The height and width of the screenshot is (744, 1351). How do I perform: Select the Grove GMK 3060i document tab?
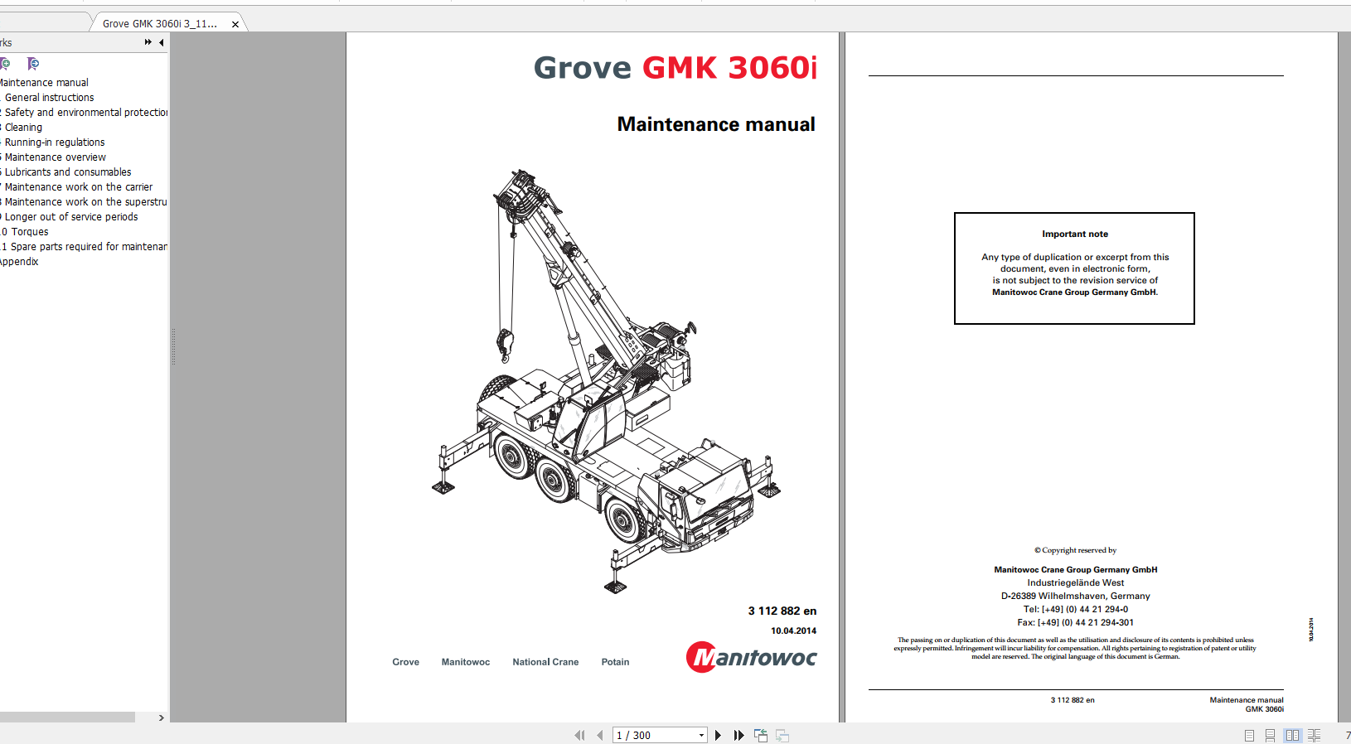coord(160,23)
